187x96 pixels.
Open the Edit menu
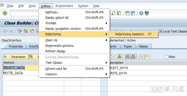21,6
